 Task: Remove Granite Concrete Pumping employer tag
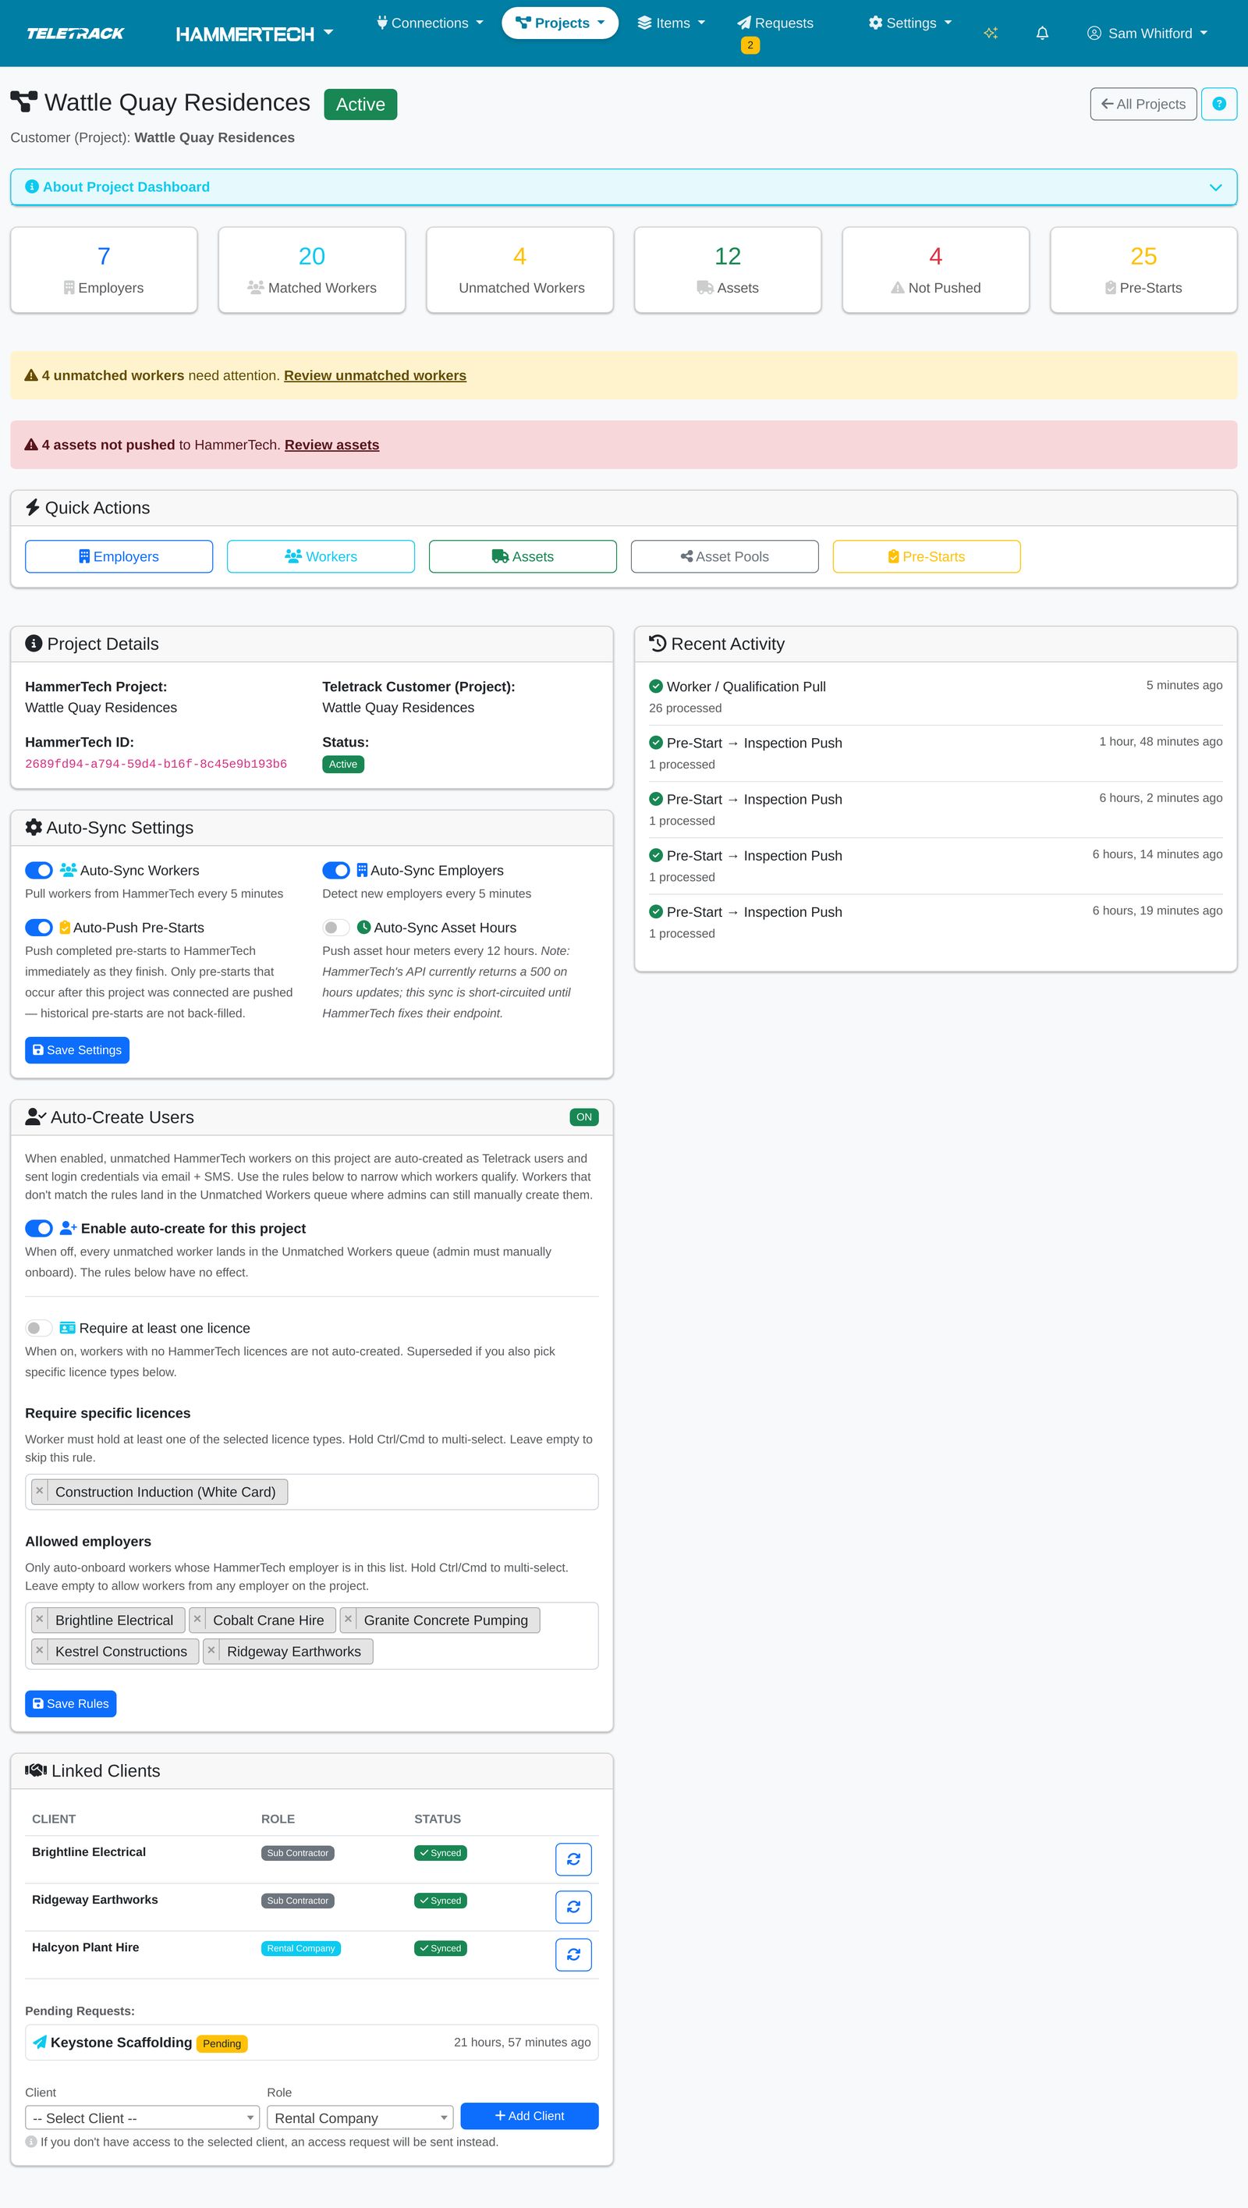(x=348, y=1619)
